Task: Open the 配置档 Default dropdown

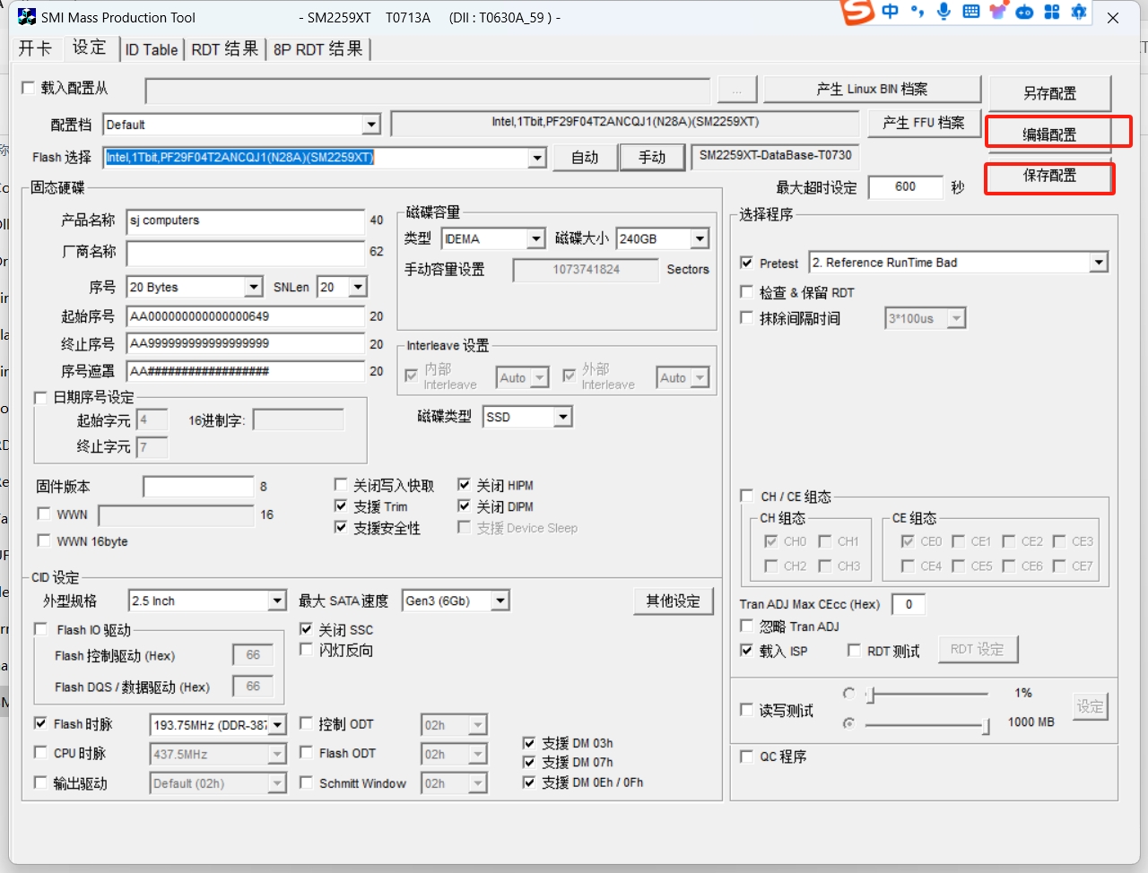Action: tap(371, 125)
